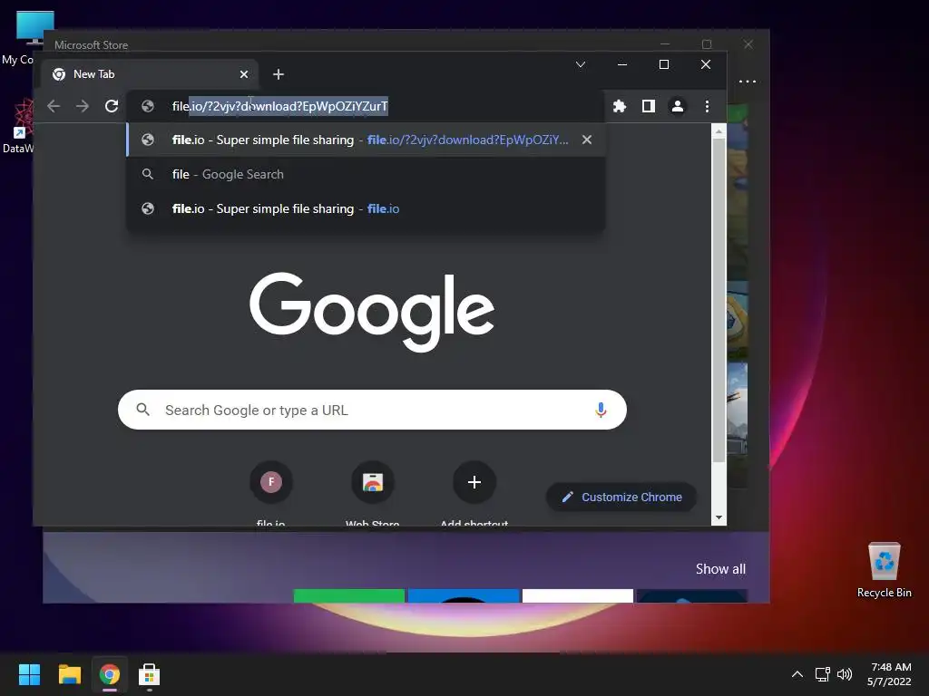This screenshot has height=696, width=929.
Task: Click the Microsoft Store title bar
Action: coord(356,44)
